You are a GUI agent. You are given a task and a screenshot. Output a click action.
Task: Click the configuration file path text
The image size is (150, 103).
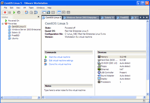(85, 34)
